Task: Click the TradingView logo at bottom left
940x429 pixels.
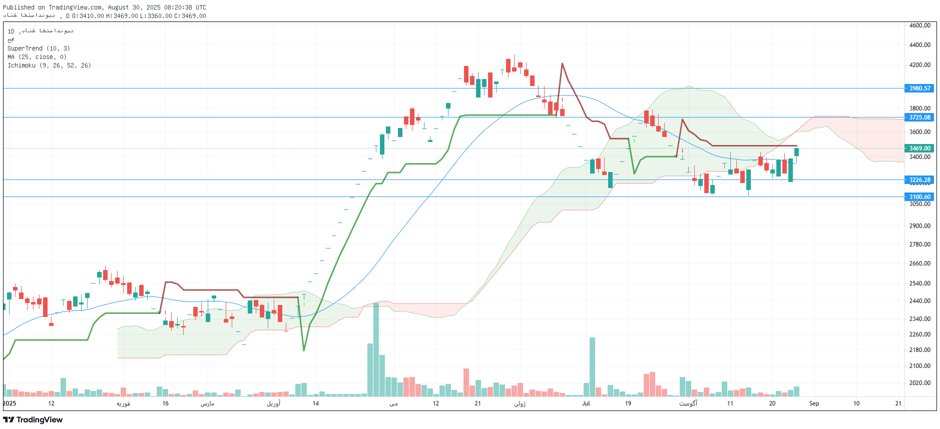Action: (x=33, y=419)
